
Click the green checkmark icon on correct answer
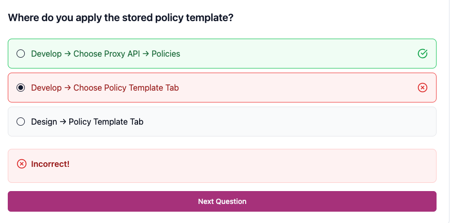tap(422, 54)
